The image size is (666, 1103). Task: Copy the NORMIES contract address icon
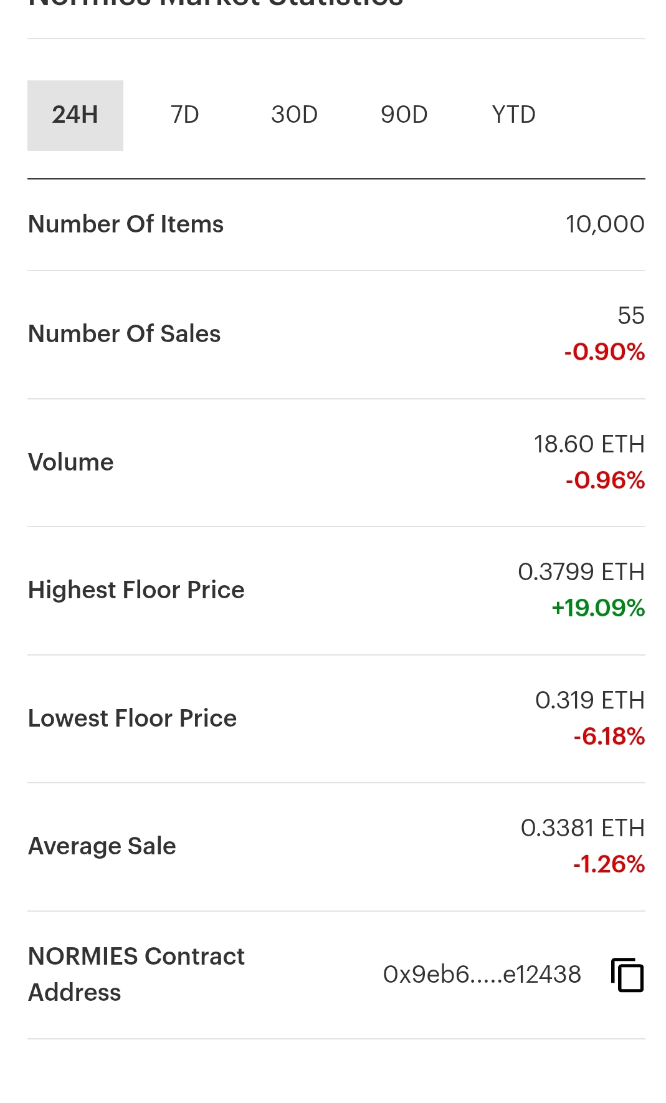pyautogui.click(x=627, y=975)
